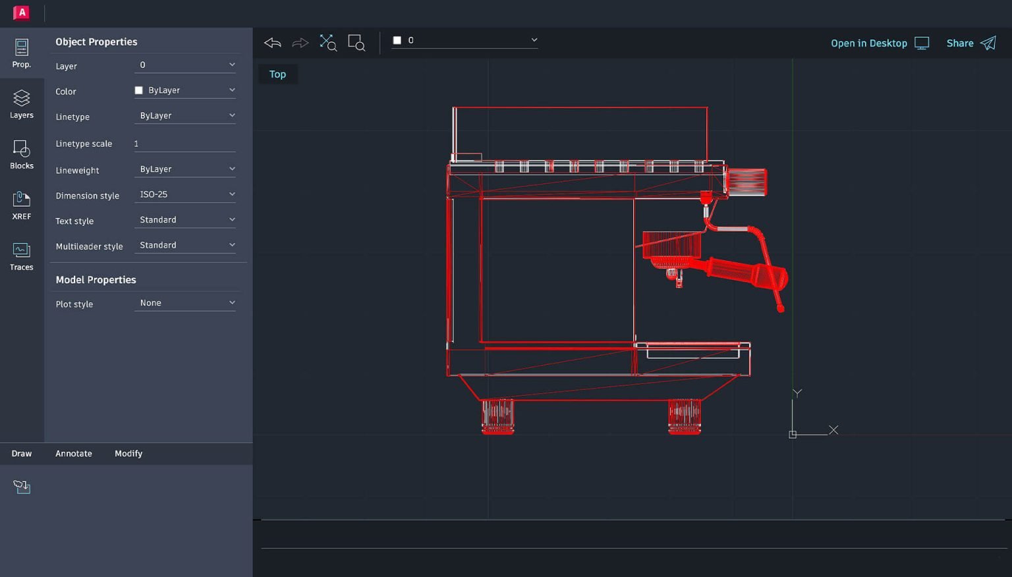Select the paste tool under Draw
Image resolution: width=1012 pixels, height=577 pixels.
[21, 487]
